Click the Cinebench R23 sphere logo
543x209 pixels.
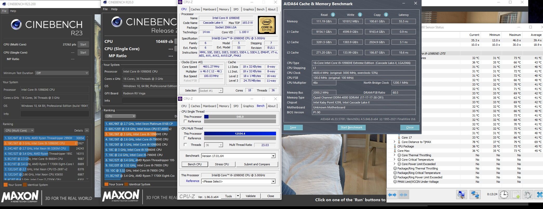tap(16, 24)
